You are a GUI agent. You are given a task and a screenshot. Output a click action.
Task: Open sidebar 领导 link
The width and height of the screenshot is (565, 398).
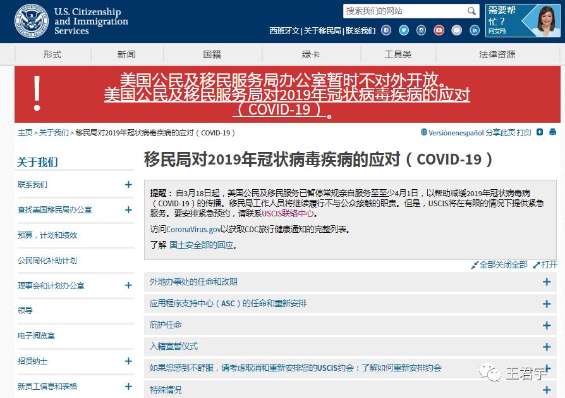pyautogui.click(x=25, y=310)
